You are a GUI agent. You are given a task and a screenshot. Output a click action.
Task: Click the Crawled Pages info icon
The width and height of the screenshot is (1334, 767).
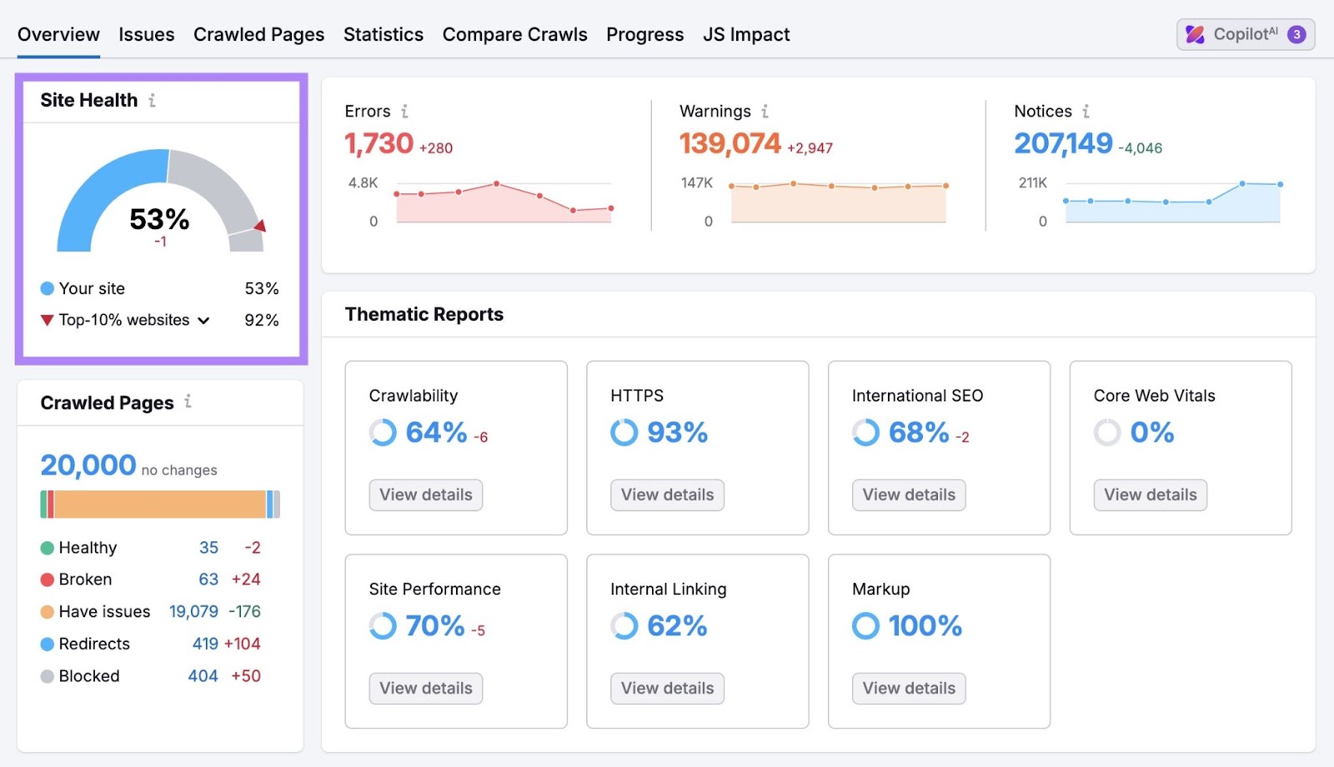[x=188, y=402]
